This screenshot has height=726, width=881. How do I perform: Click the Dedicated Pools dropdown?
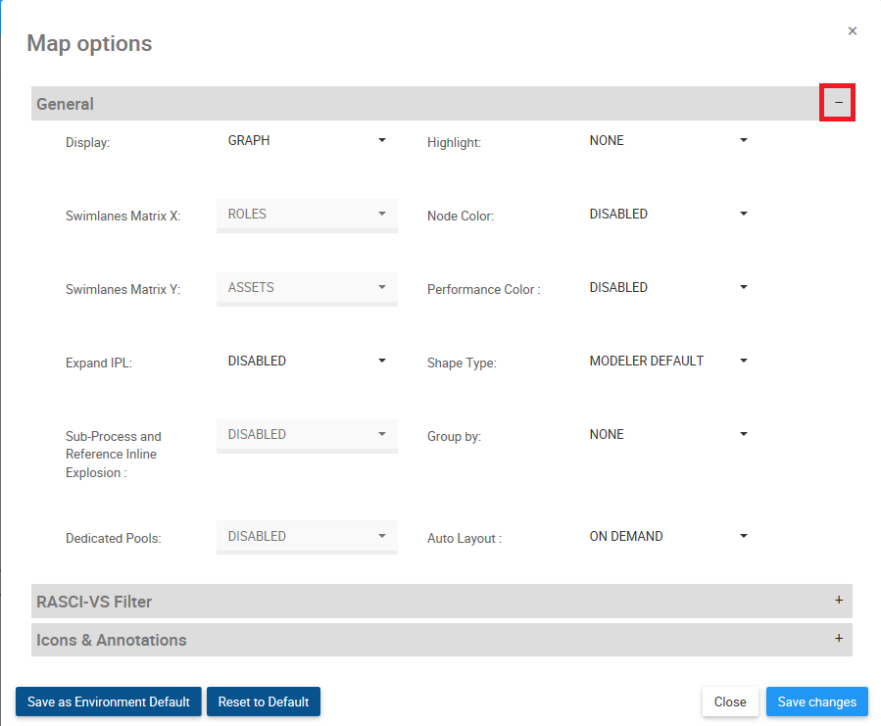coord(307,537)
